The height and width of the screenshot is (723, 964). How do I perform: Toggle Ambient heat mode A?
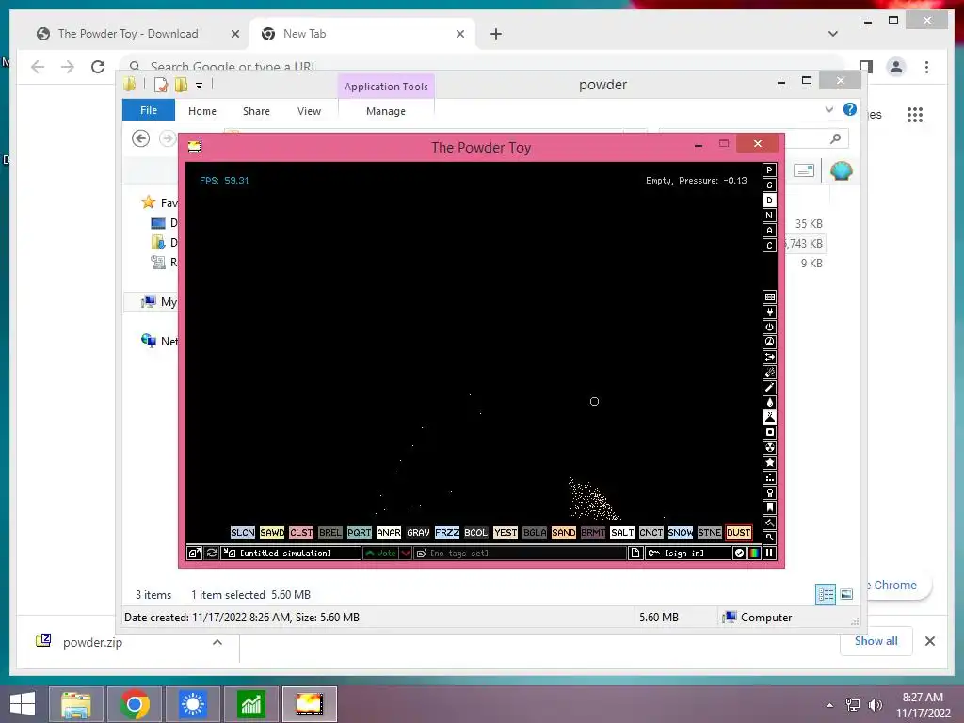coord(769,231)
